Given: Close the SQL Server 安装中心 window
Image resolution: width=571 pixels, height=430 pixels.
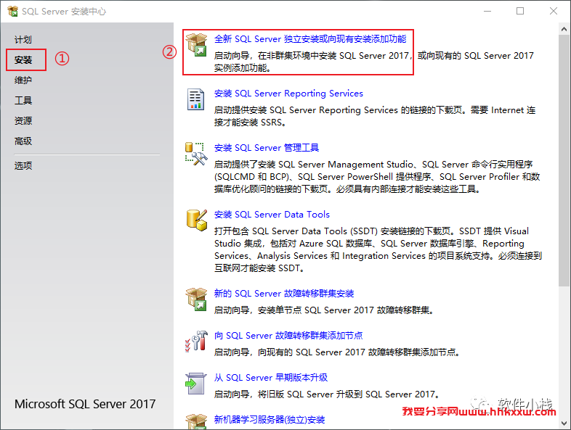Looking at the screenshot, I should click(554, 12).
